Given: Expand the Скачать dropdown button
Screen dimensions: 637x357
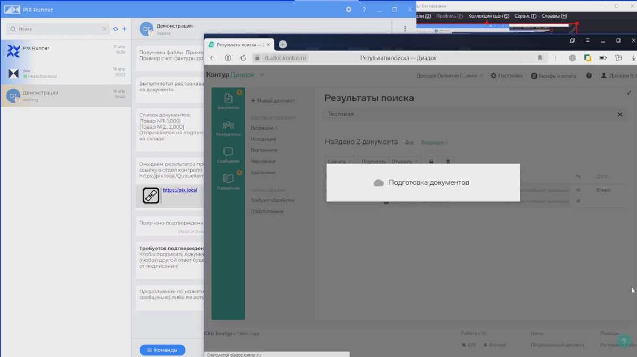Looking at the screenshot, I should tap(340, 161).
